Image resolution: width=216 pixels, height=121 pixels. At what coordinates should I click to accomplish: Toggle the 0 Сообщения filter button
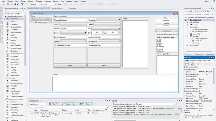[86, 104]
